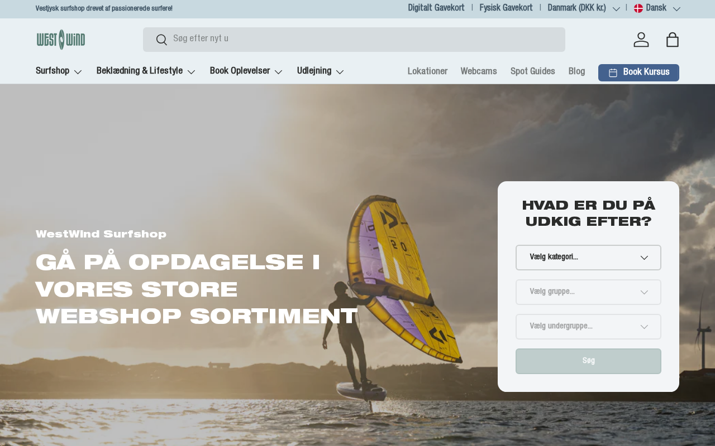Open the Digitalt Gavekort link
The image size is (715, 446).
click(436, 8)
